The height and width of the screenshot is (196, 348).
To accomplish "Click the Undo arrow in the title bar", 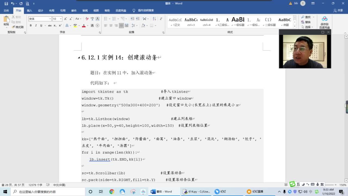I will 12,4.
